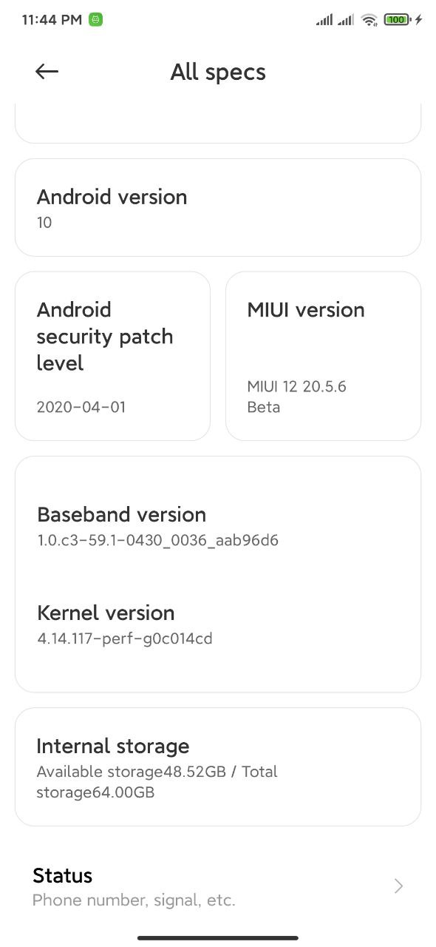Tap the first SIM signal strength icon

tap(324, 20)
